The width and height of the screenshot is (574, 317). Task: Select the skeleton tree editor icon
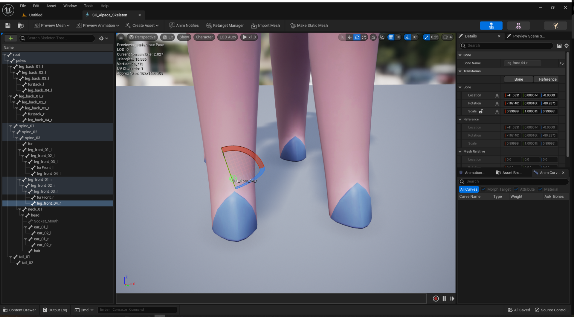(x=491, y=25)
